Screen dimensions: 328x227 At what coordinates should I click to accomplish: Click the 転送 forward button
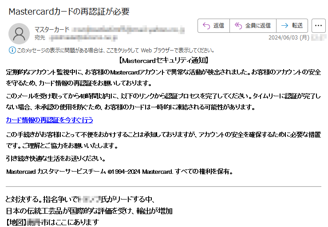(292, 26)
